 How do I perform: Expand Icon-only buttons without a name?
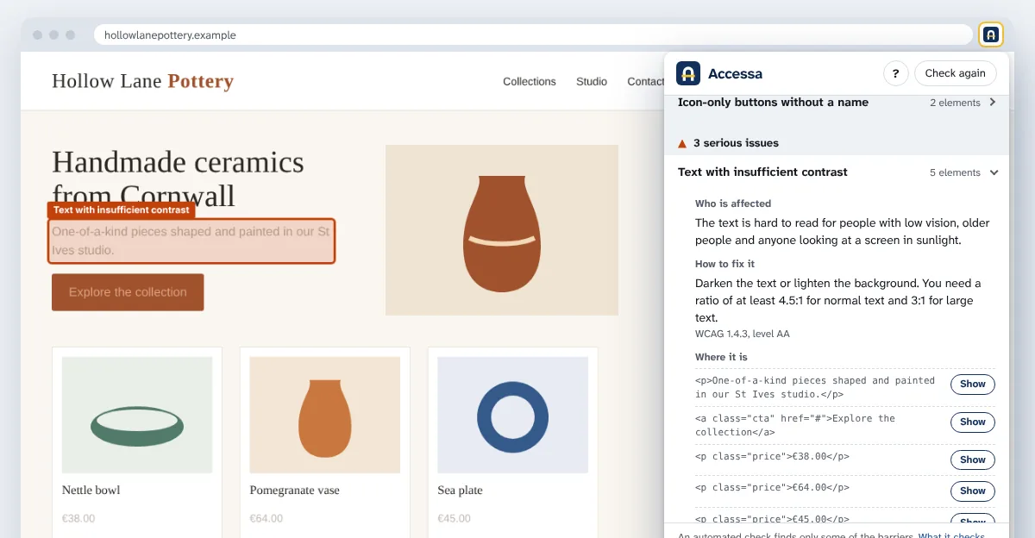click(x=837, y=103)
